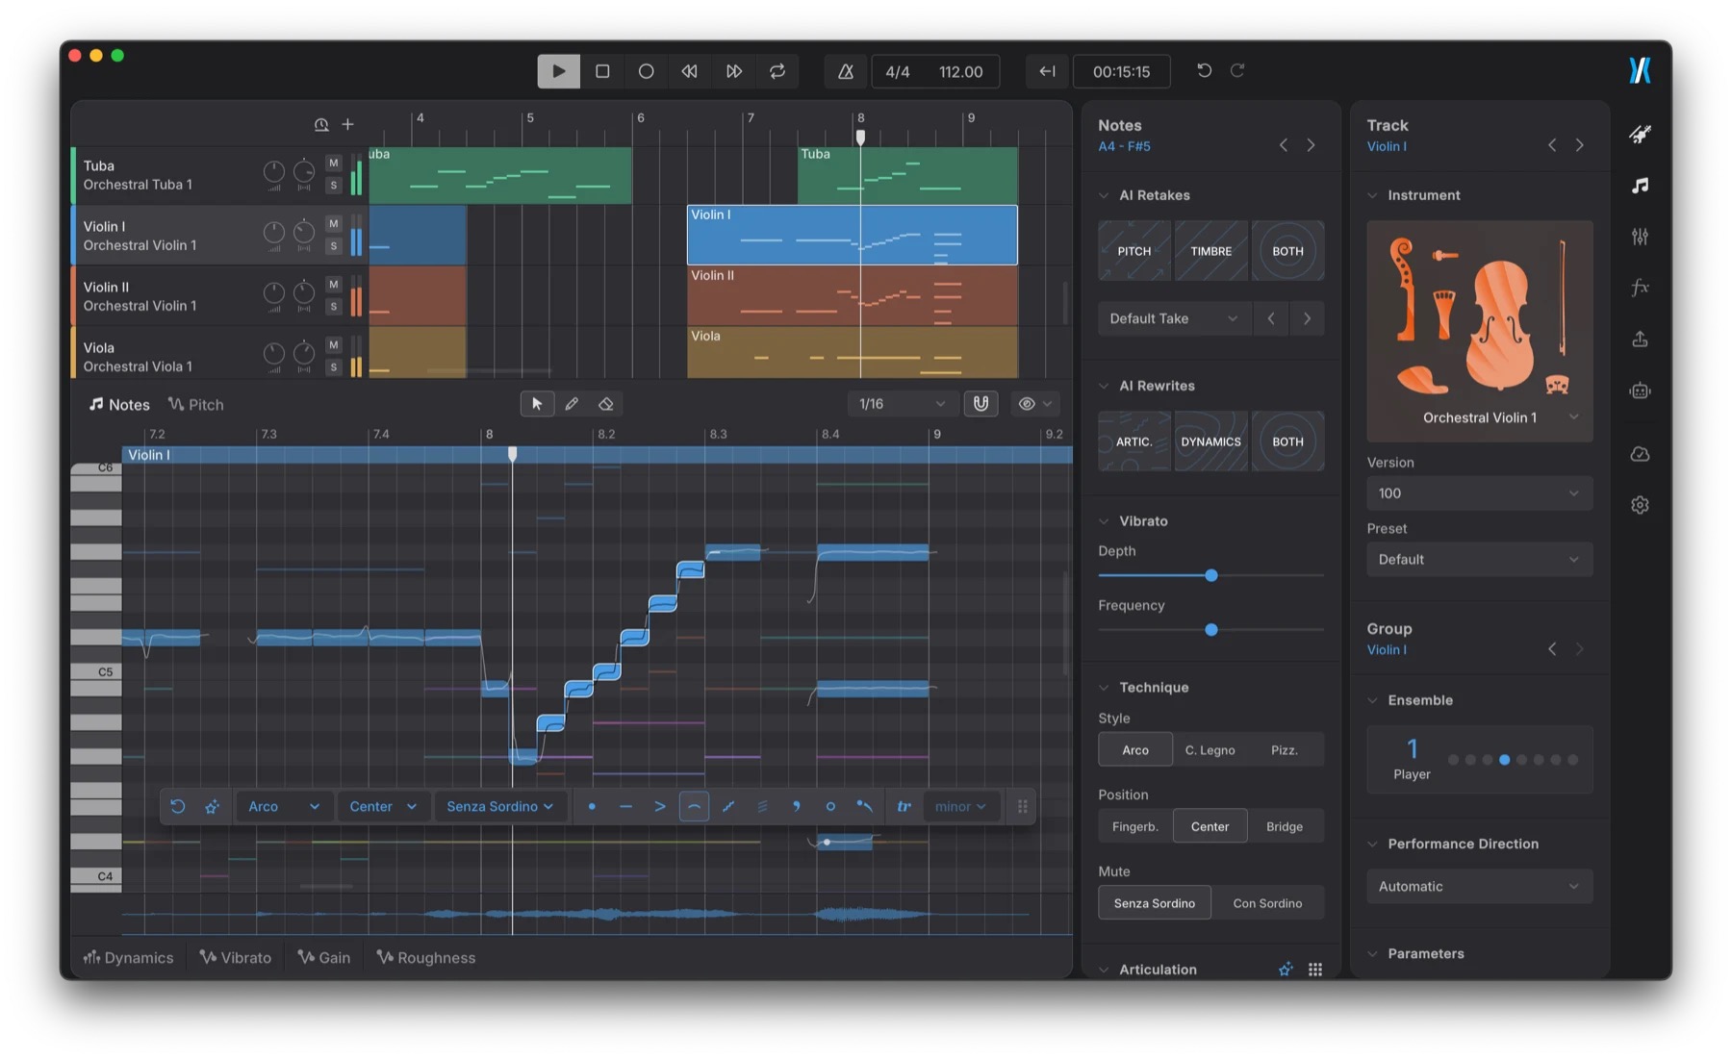Select the staccato dot articulation

click(592, 807)
